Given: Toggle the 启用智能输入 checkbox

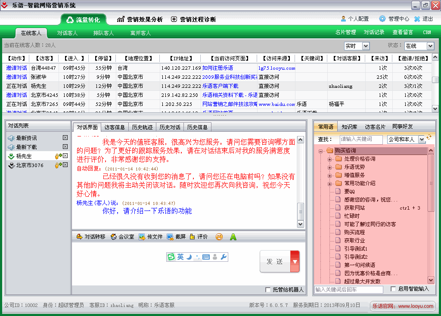Looking at the screenshot, I should 393,289.
